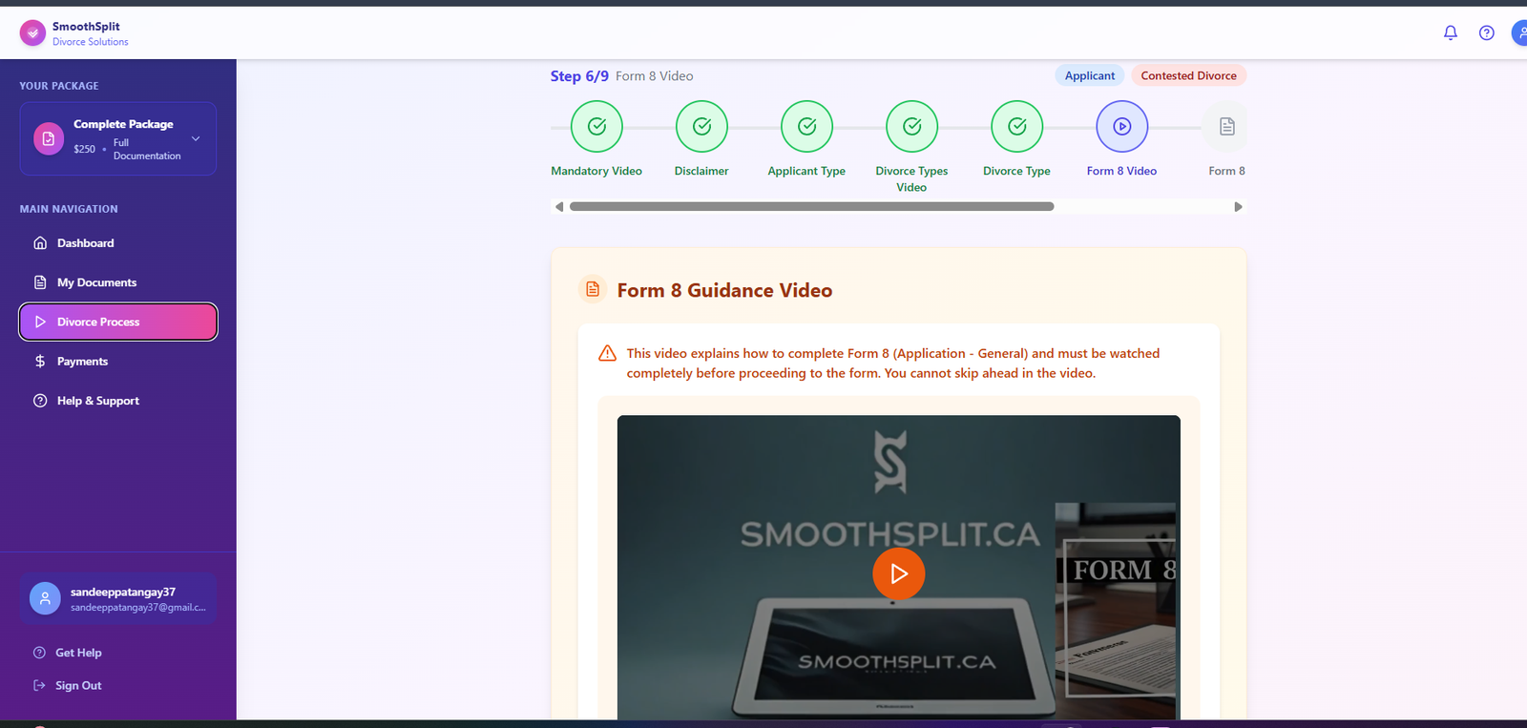Click the Contested Divorce badge
The height and width of the screenshot is (728, 1527).
[x=1188, y=75]
